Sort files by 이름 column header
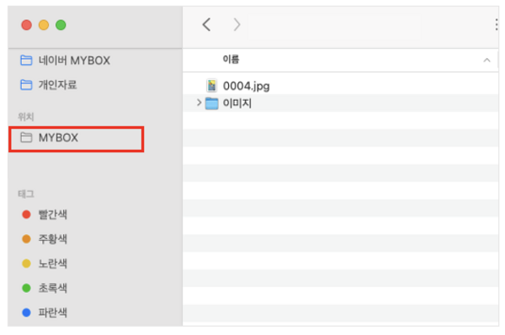This screenshot has height=335, width=505. [231, 59]
